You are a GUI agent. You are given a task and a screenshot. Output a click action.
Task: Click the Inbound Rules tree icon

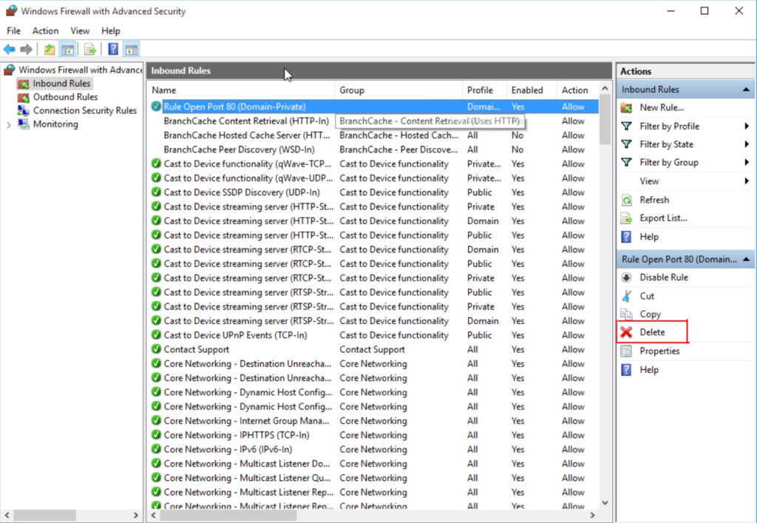[23, 84]
